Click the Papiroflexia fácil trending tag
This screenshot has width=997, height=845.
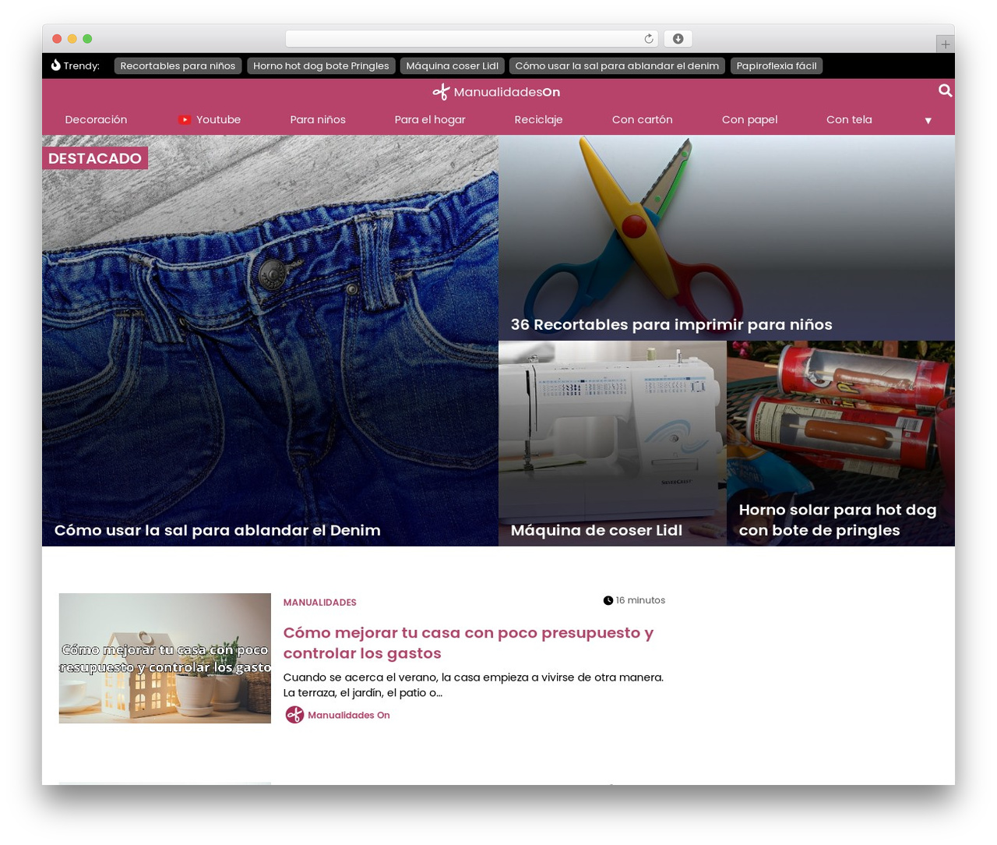[777, 65]
